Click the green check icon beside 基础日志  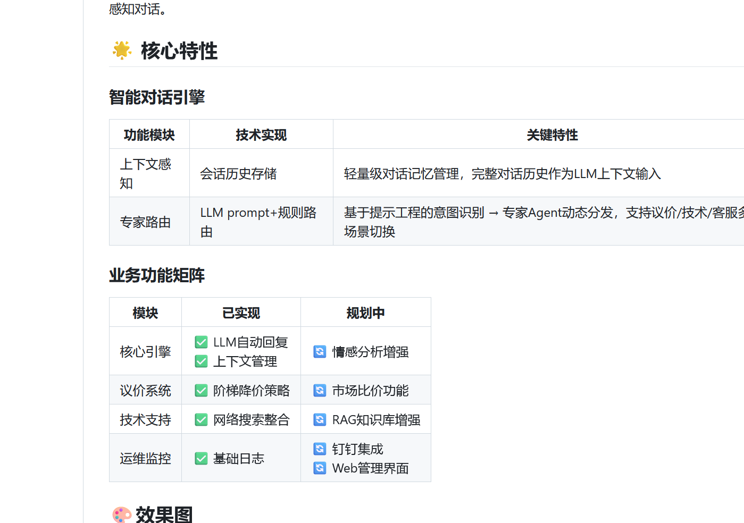tap(201, 459)
